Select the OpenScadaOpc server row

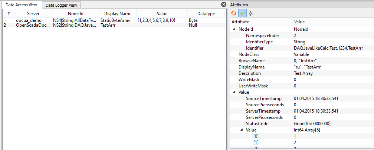33,25
